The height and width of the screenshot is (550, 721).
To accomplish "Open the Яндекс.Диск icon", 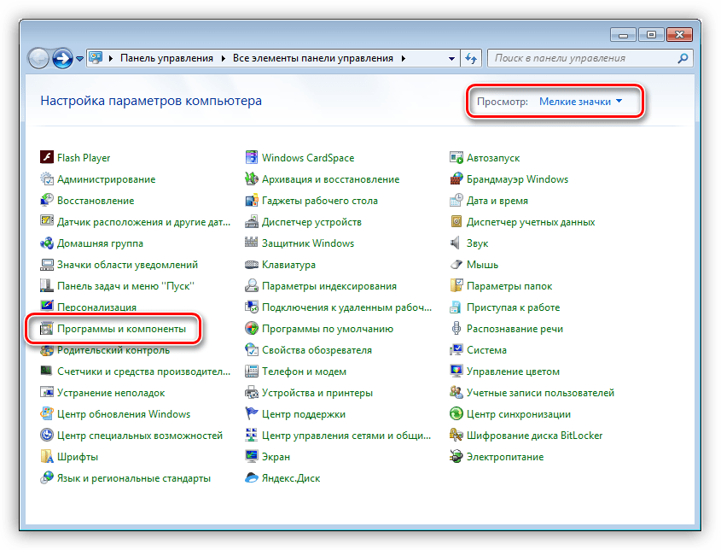I will tap(252, 478).
